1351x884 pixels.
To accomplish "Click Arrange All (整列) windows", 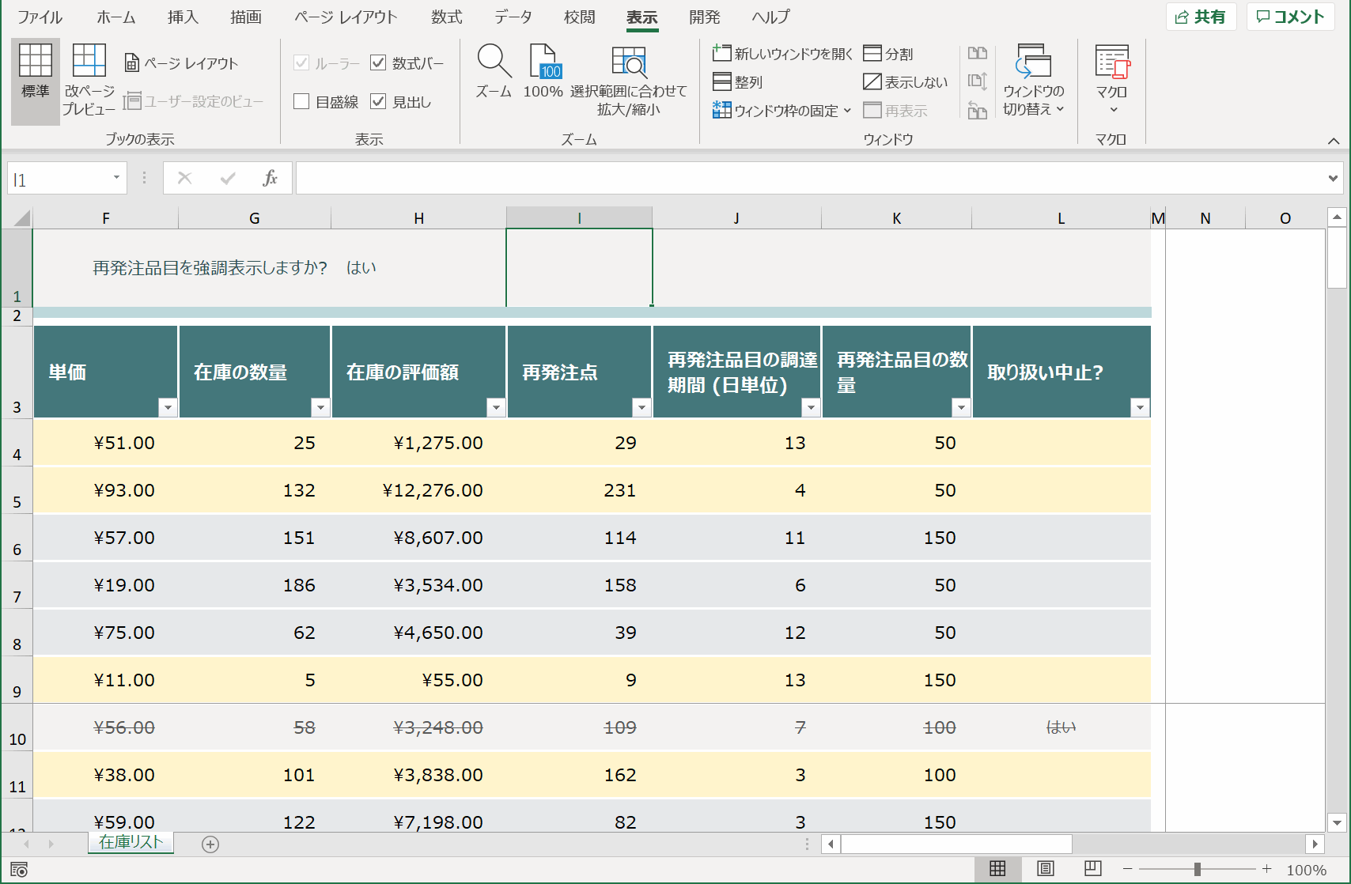I will pos(738,82).
